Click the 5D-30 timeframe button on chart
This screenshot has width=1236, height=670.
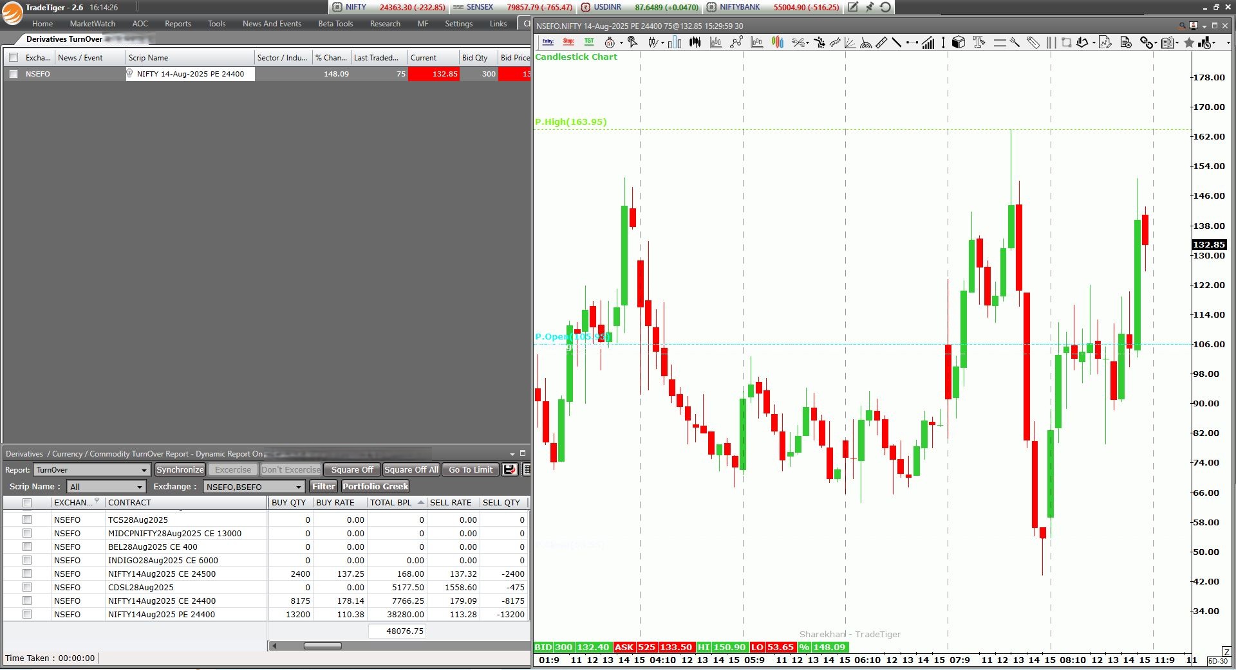coord(1218,661)
